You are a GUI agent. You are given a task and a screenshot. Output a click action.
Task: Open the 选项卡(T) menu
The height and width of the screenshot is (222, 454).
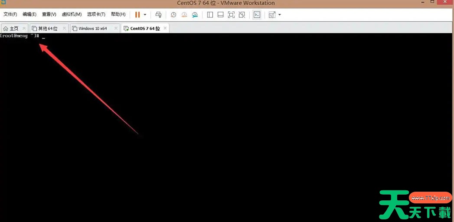point(96,14)
